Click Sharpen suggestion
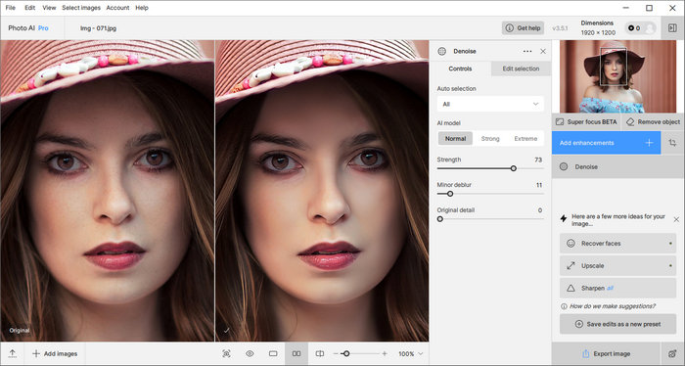 coord(617,288)
